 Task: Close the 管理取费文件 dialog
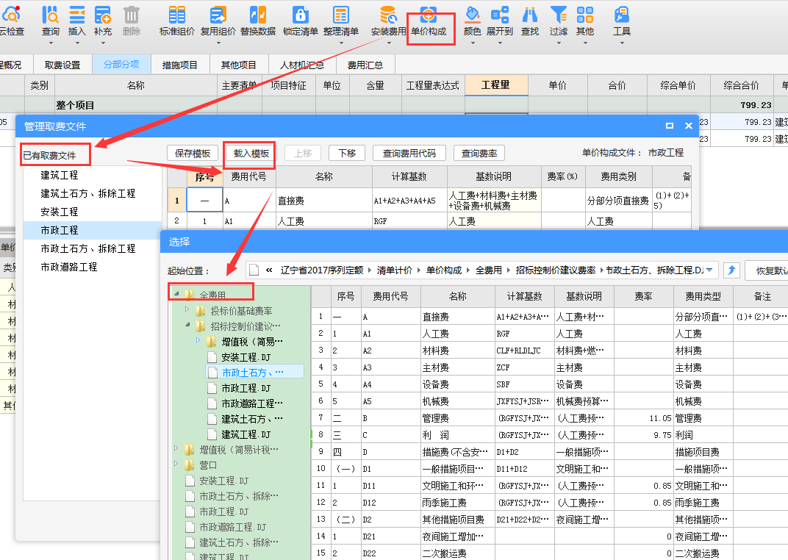tap(689, 126)
